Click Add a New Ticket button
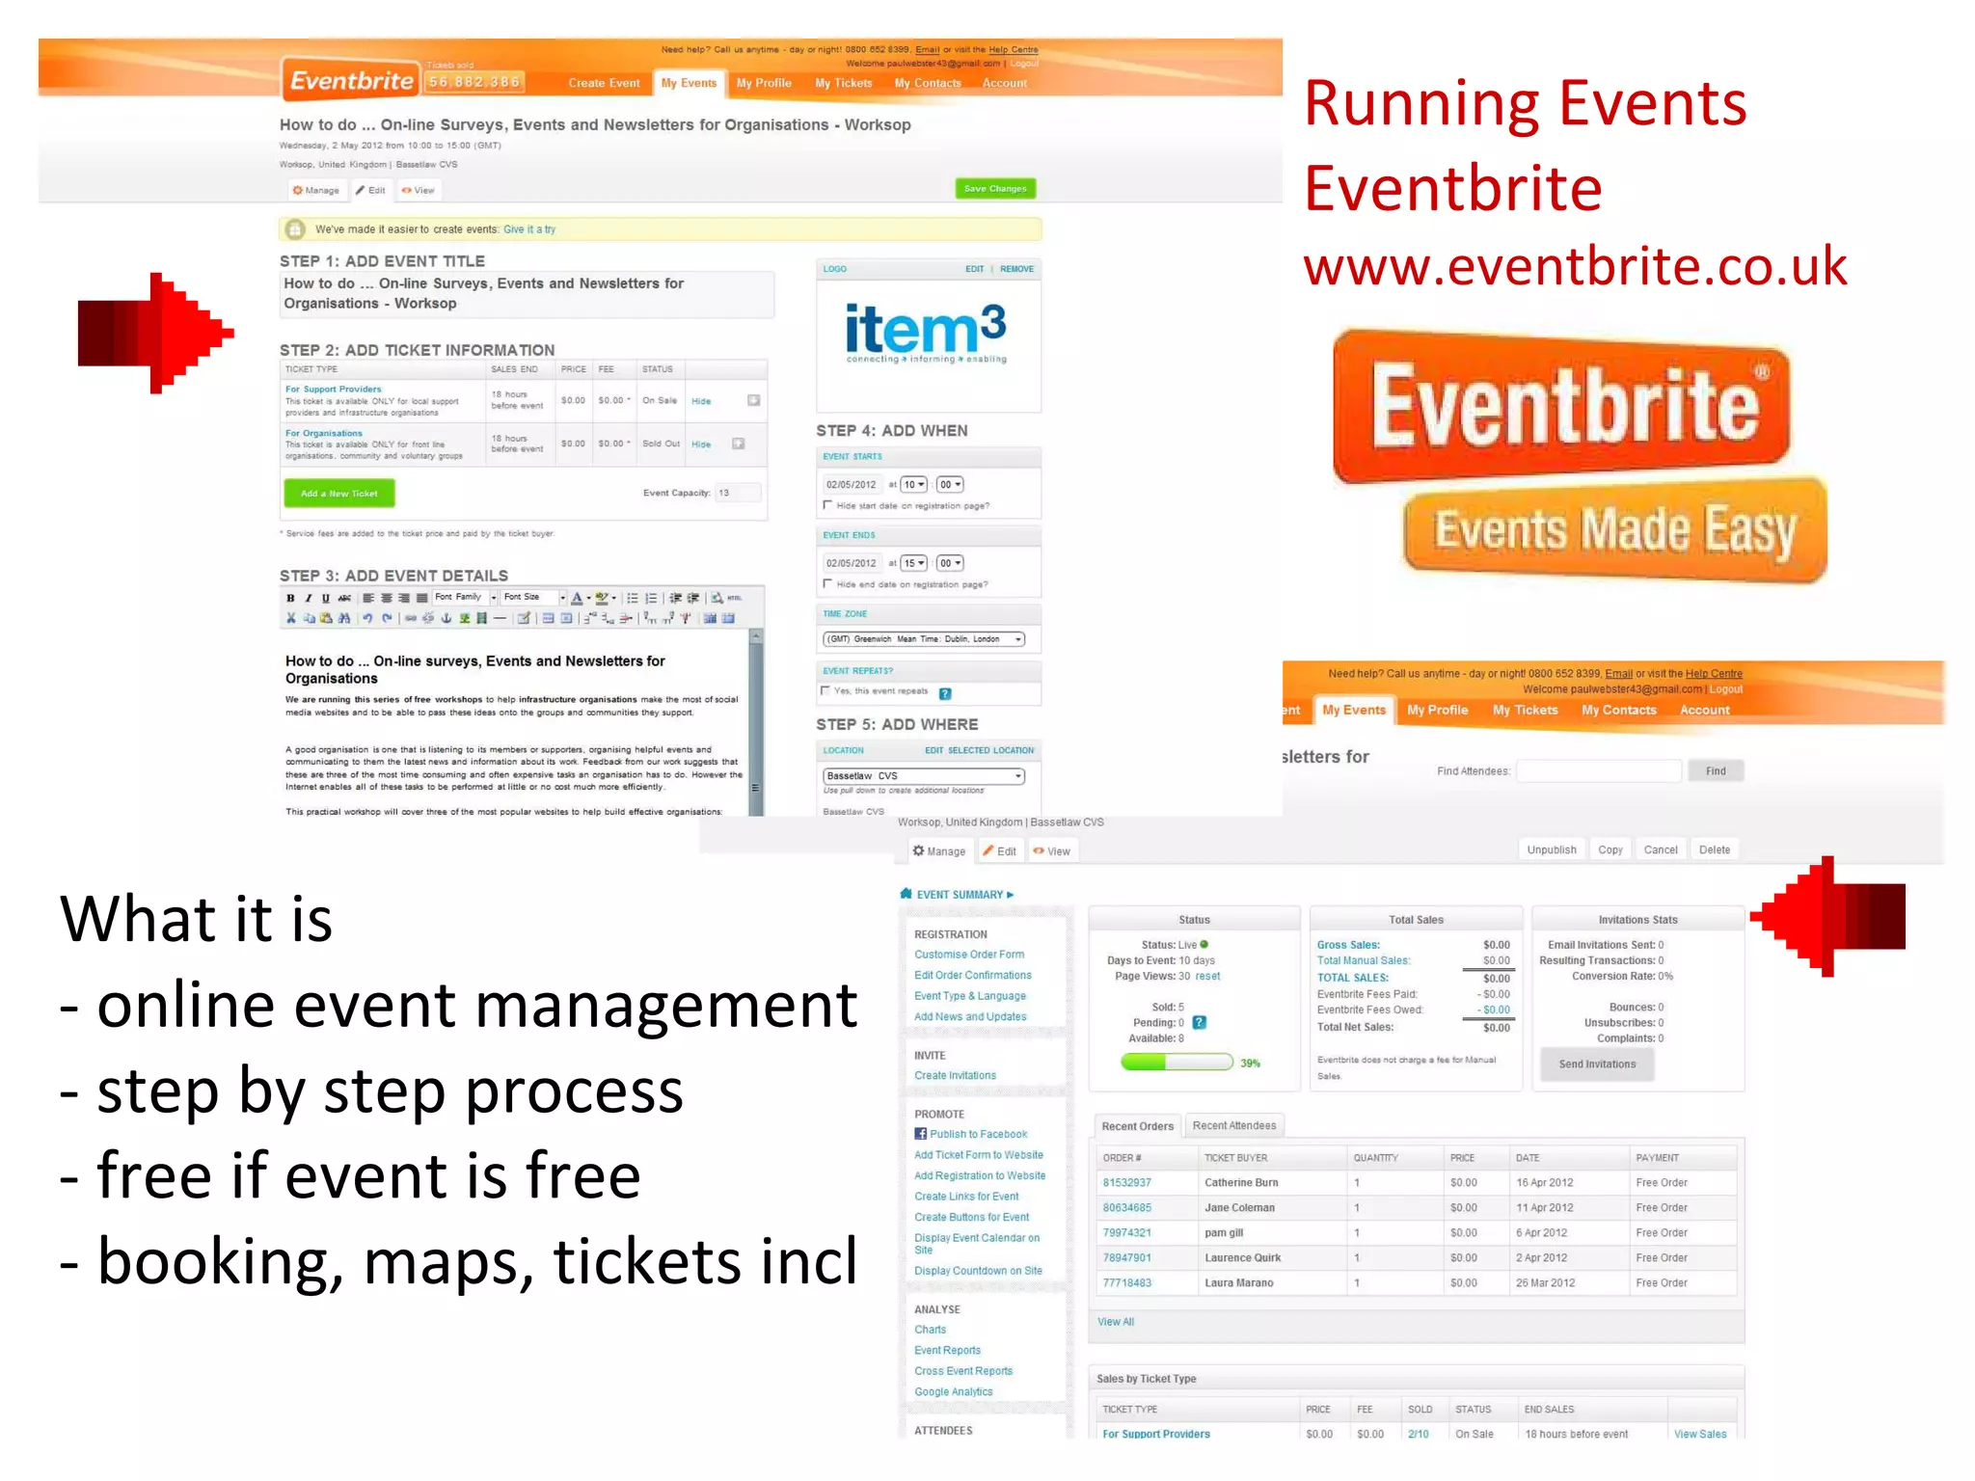Viewport: 1975px width, 1481px height. pyautogui.click(x=339, y=494)
